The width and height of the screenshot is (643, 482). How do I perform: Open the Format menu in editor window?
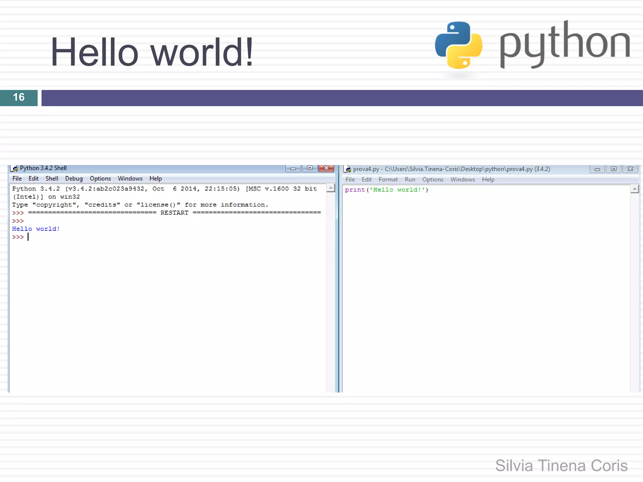(x=388, y=179)
